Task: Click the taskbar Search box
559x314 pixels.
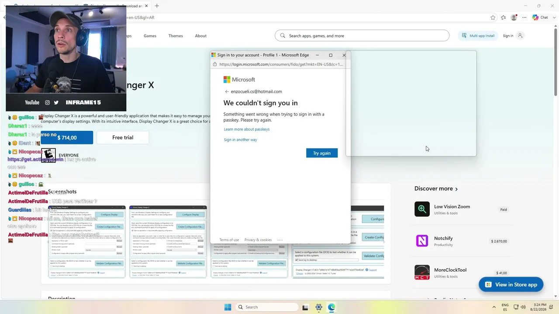Action: 266,307
